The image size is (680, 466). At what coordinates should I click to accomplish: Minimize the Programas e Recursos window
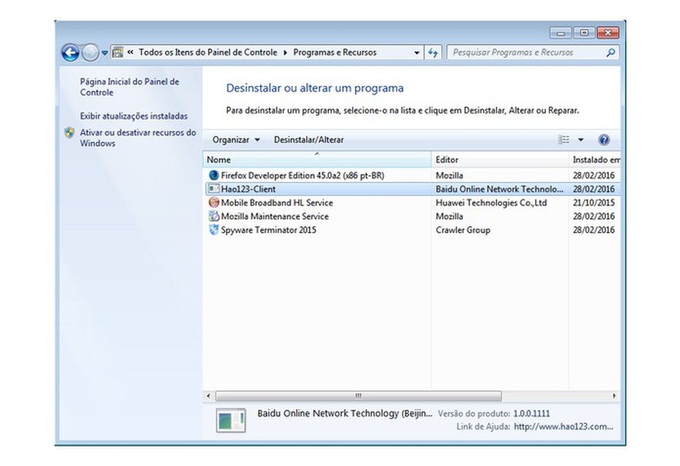point(560,33)
